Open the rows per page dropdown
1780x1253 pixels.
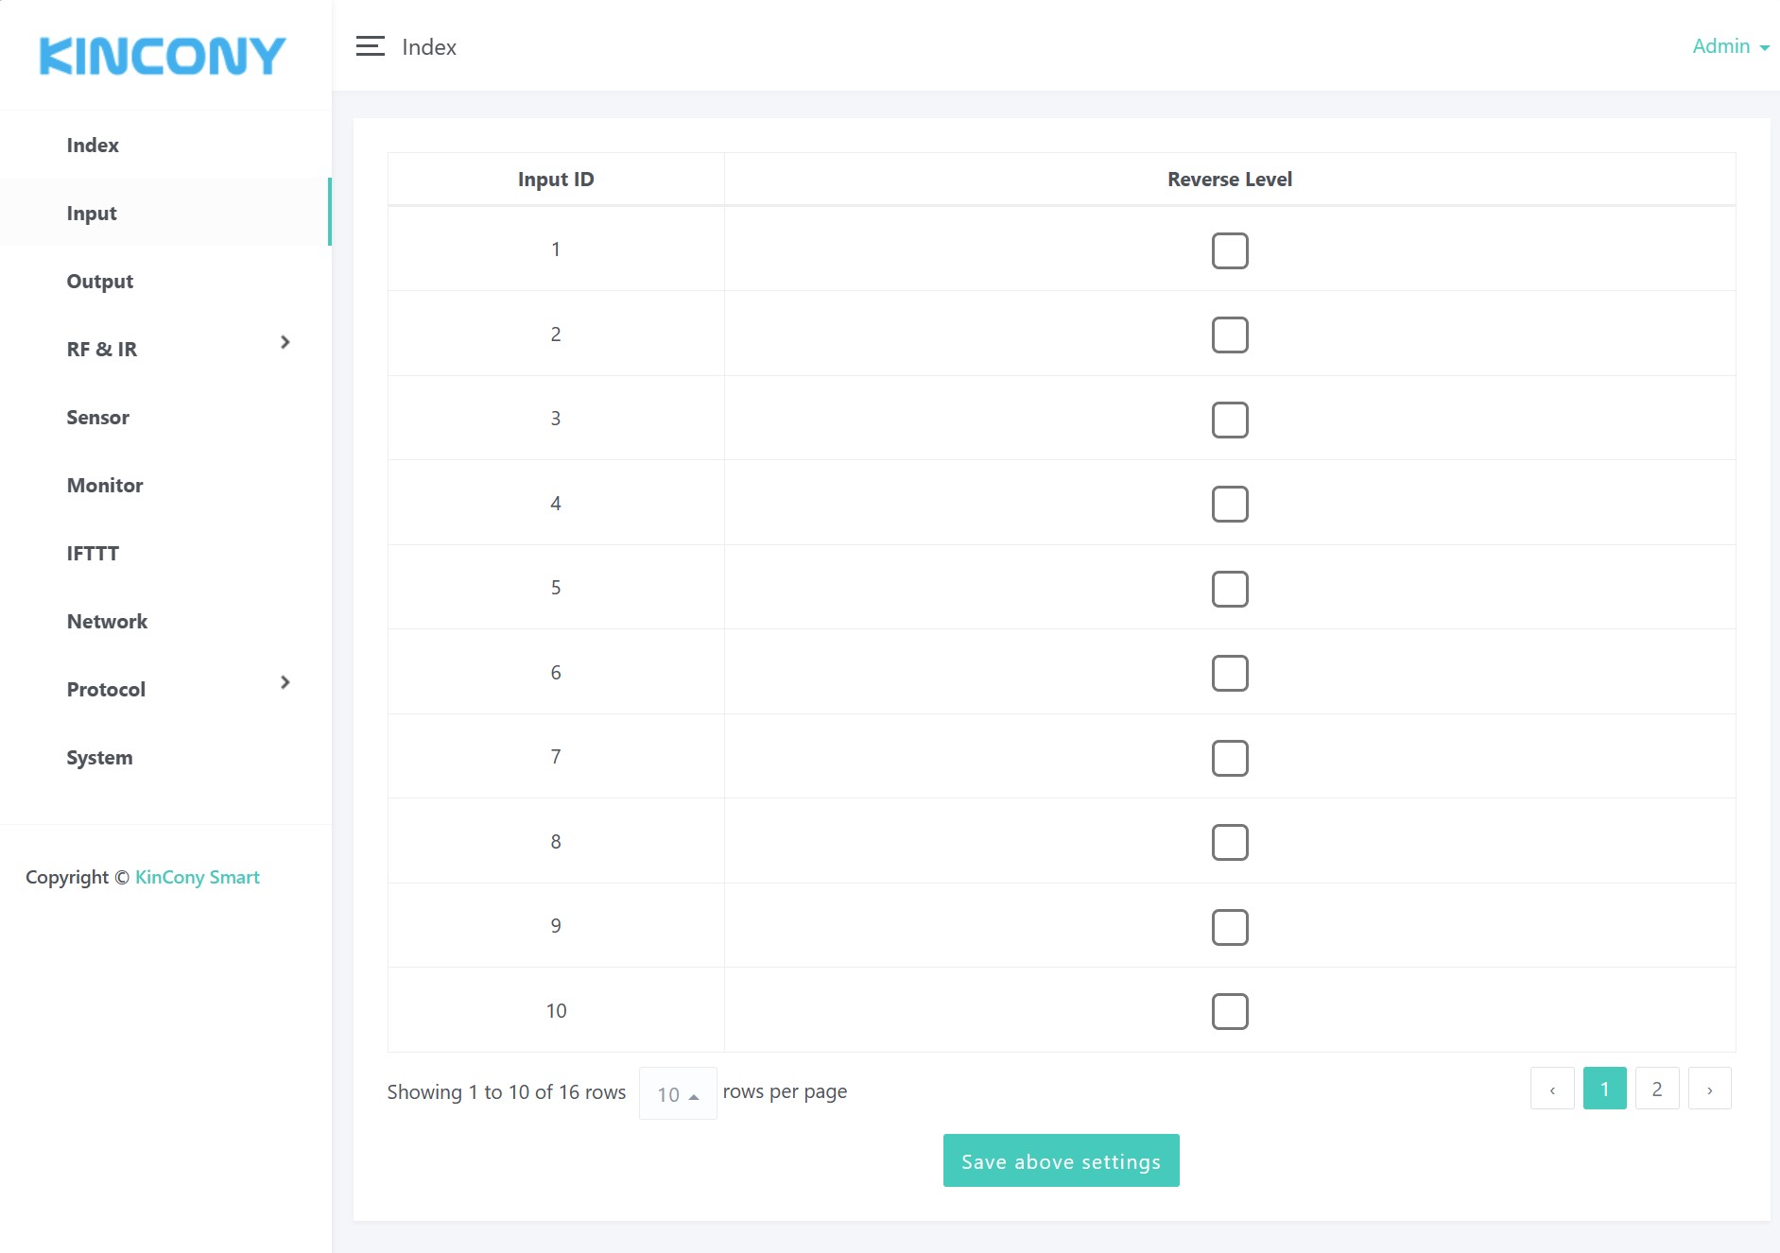(x=677, y=1093)
